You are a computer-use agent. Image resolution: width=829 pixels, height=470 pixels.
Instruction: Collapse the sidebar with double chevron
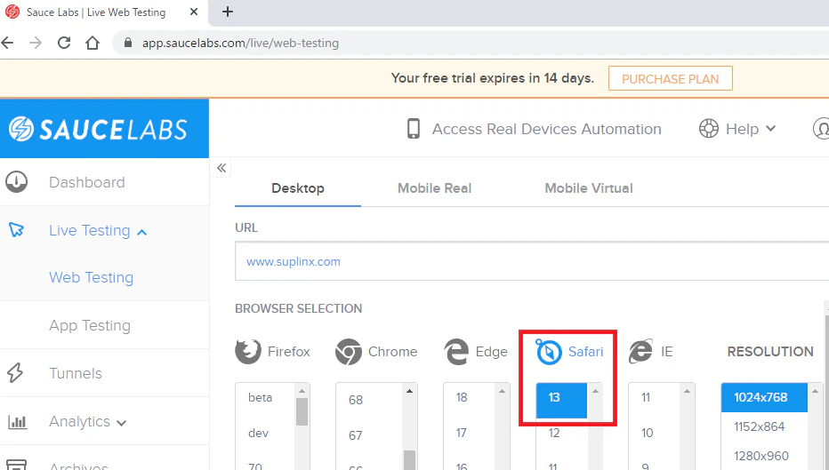pyautogui.click(x=221, y=168)
